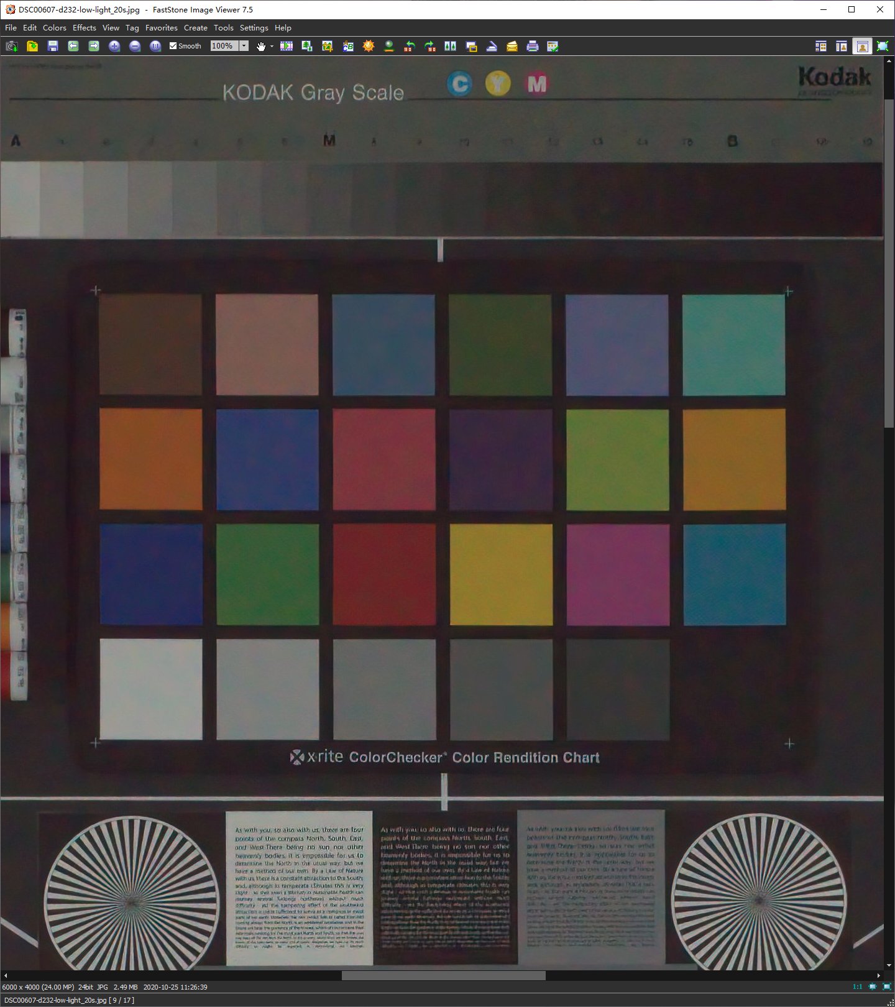The height and width of the screenshot is (1007, 895).
Task: Click the 'DSC00607-d232-low-light_20s.jpg [ 9 / 17 ]' status text
Action: coord(69,1000)
